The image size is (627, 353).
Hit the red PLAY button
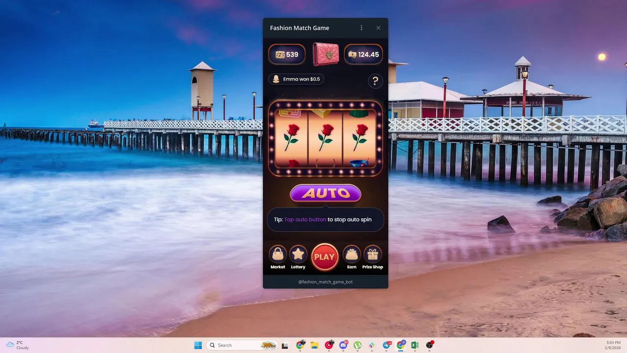coord(325,257)
